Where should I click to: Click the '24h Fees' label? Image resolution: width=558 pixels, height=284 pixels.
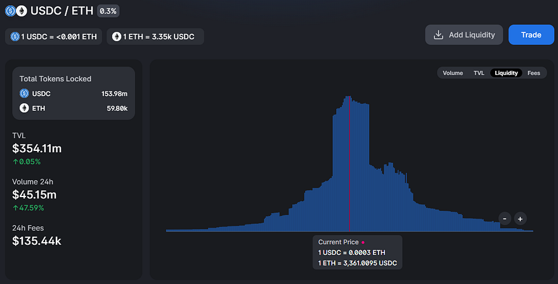28,228
